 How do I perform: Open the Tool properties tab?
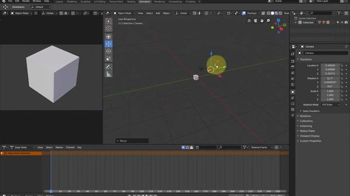(293, 54)
